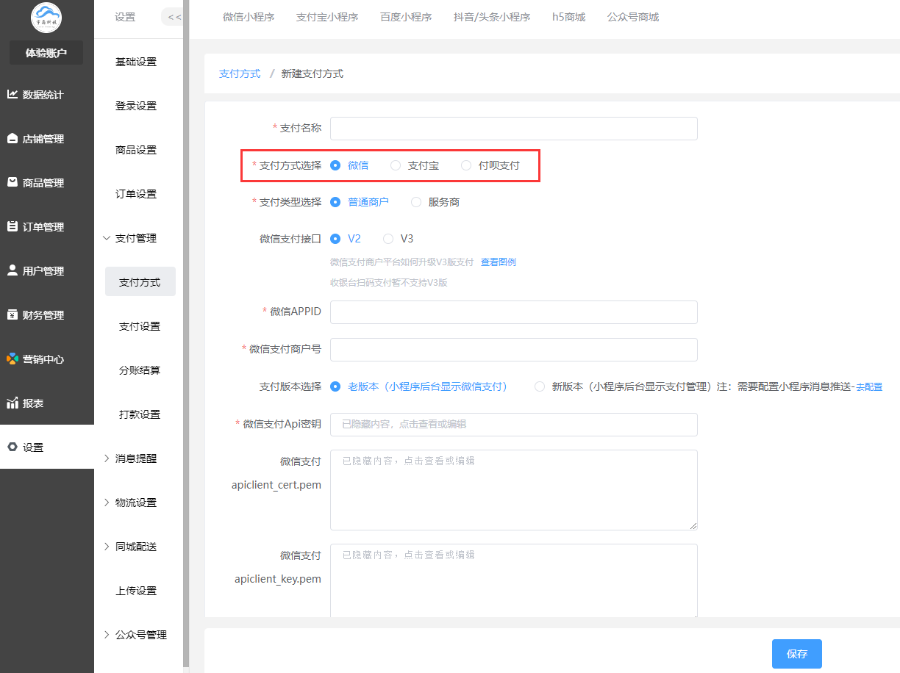Click the 支付名称 input field

(513, 129)
